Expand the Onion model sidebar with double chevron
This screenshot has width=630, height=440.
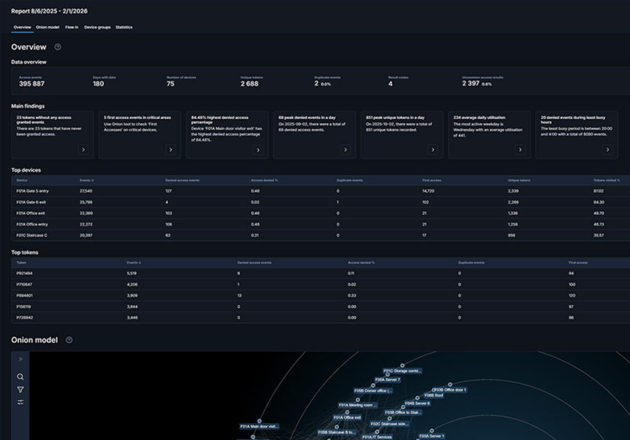click(20, 359)
